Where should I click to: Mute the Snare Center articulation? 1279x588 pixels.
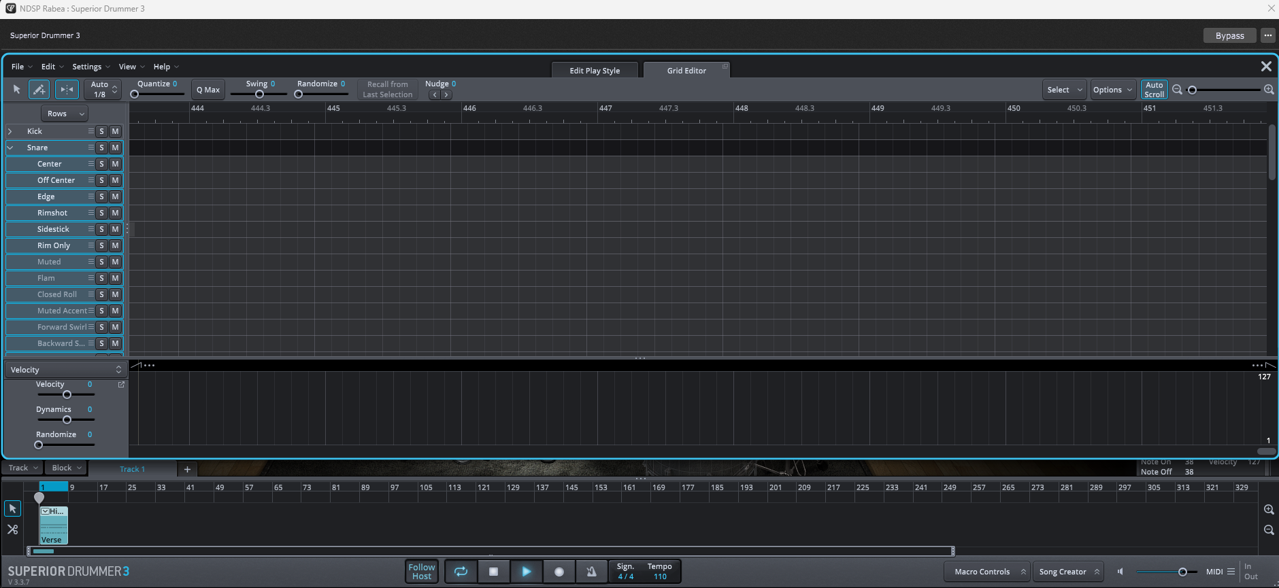pyautogui.click(x=115, y=164)
